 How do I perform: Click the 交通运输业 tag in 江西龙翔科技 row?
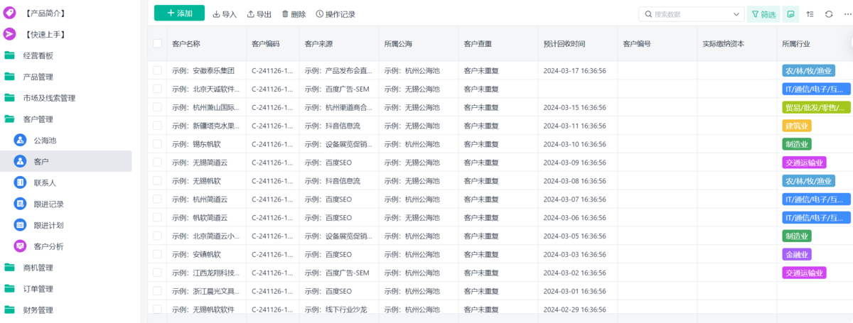(804, 273)
